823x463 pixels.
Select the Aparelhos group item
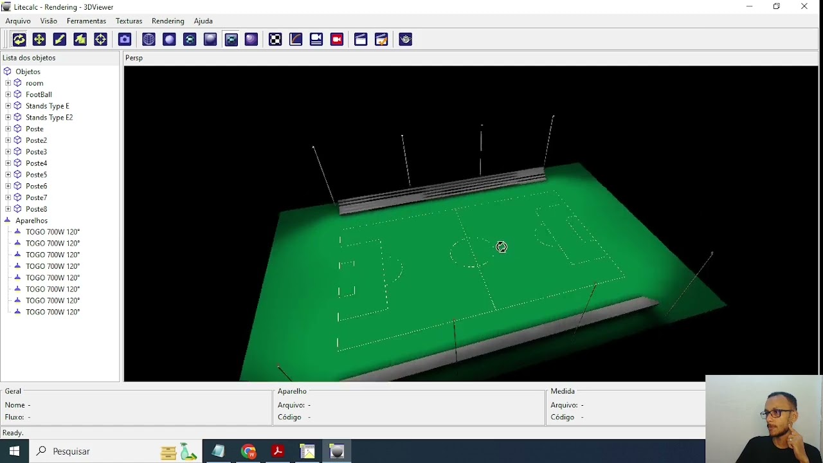(32, 221)
